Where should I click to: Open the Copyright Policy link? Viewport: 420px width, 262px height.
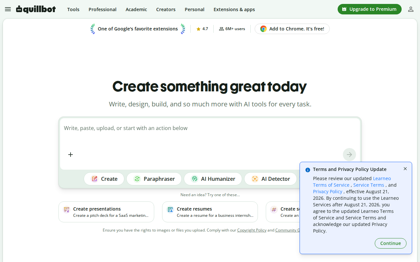pyautogui.click(x=252, y=230)
